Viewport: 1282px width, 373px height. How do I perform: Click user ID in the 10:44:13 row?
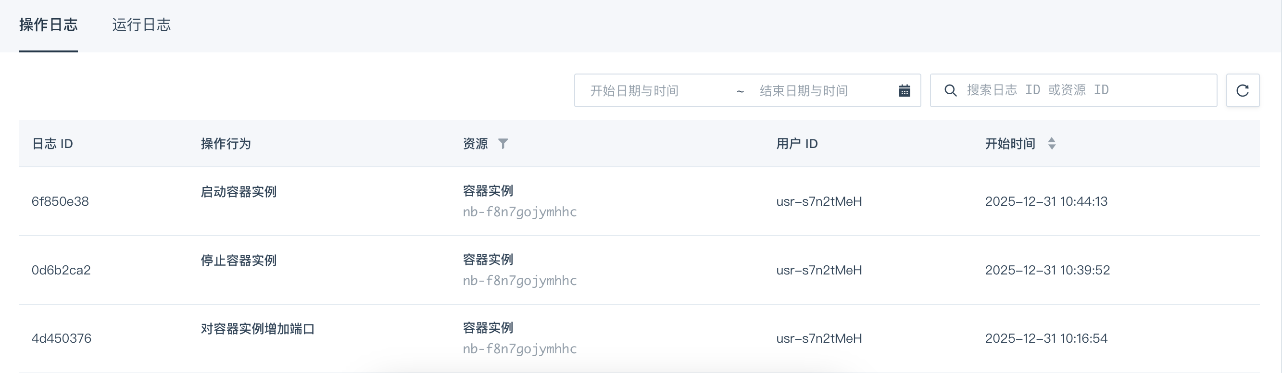pos(818,201)
